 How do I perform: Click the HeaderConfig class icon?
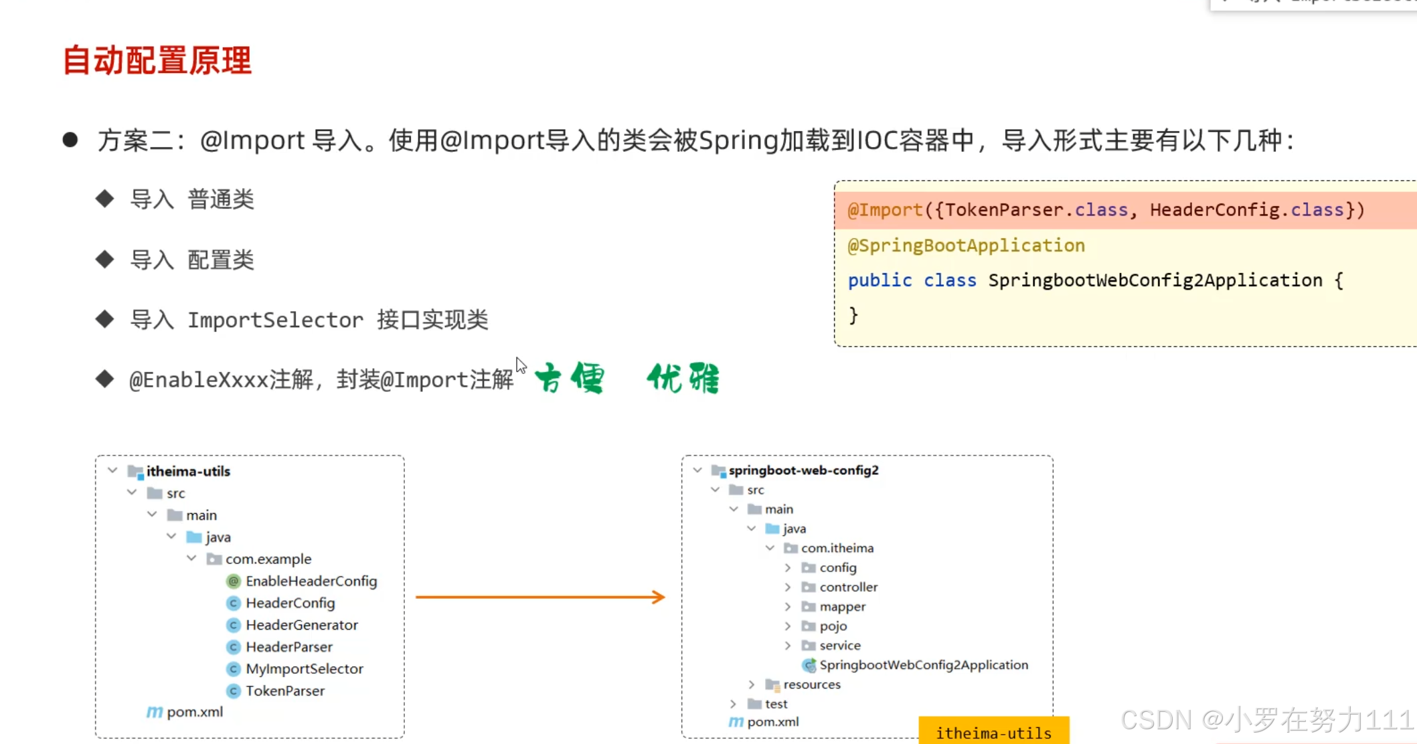pyautogui.click(x=233, y=603)
